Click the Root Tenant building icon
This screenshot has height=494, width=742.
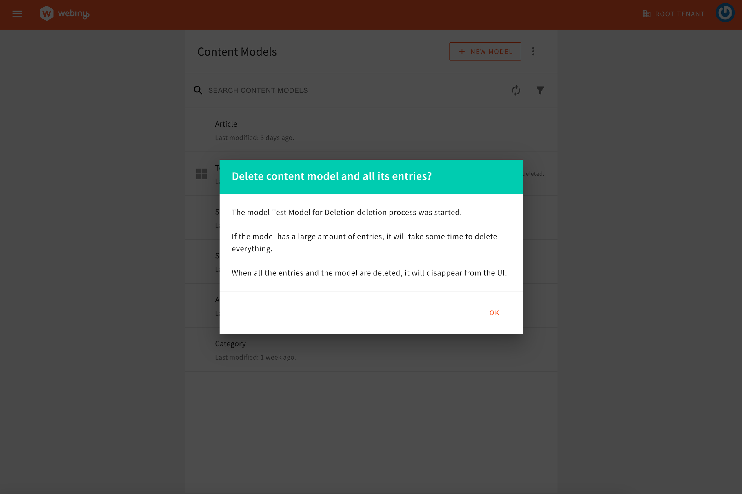(647, 14)
